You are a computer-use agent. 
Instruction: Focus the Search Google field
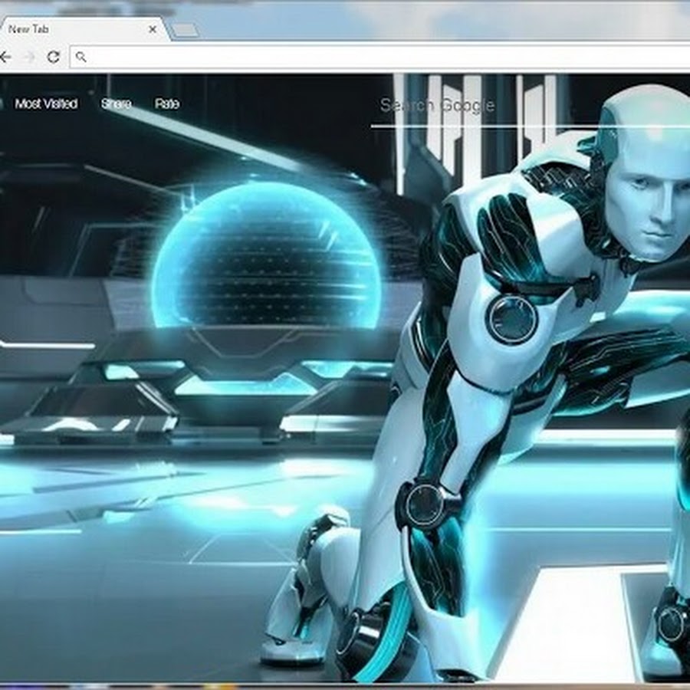click(x=531, y=107)
